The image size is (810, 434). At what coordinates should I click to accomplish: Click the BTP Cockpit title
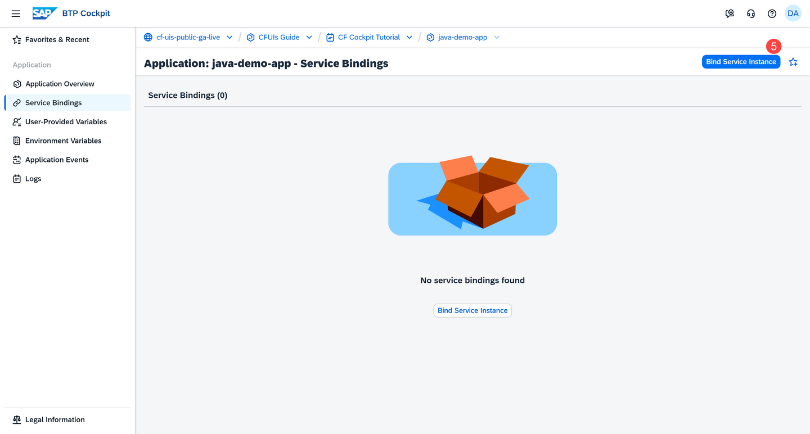pos(86,13)
